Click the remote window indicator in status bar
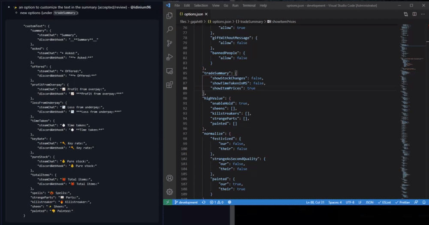 168,202
